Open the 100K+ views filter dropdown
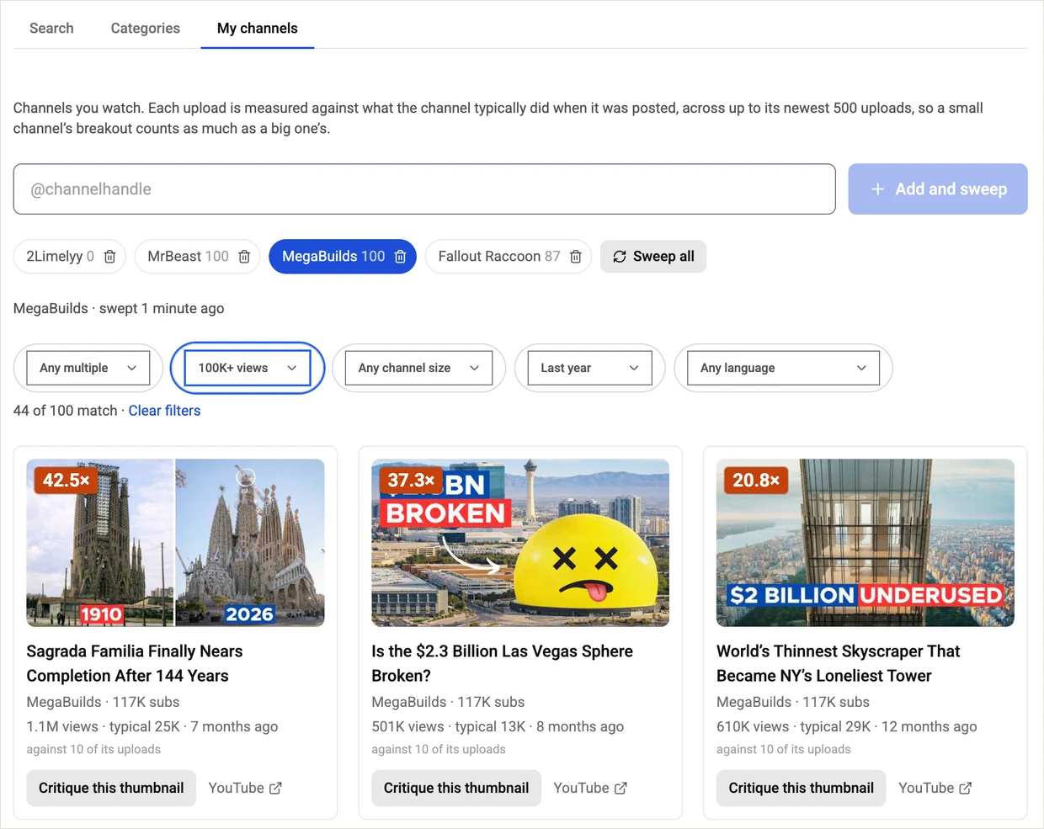 248,368
